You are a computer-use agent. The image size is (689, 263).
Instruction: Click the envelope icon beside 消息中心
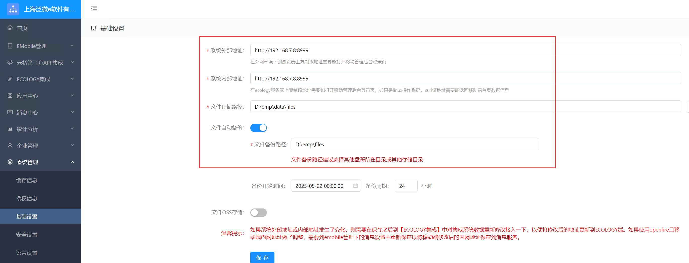[10, 112]
